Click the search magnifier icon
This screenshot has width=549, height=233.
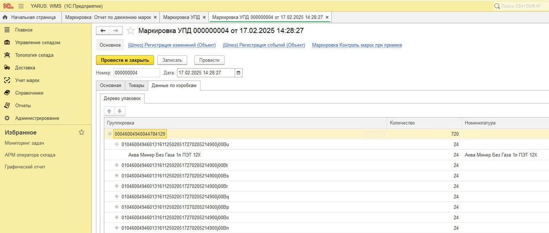(x=497, y=6)
